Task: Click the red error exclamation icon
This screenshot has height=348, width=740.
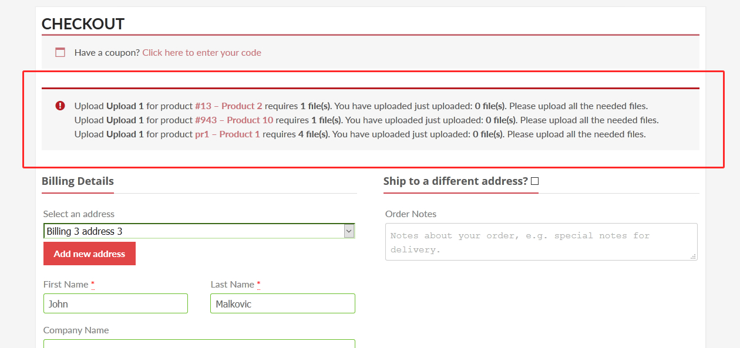Action: pos(60,106)
